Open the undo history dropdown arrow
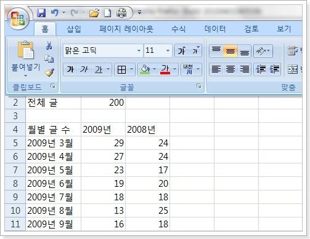This screenshot has width=310, height=239. click(63, 13)
